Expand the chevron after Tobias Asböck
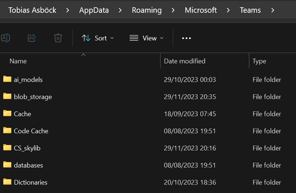This screenshot has width=296, height=193. pyautogui.click(x=68, y=10)
